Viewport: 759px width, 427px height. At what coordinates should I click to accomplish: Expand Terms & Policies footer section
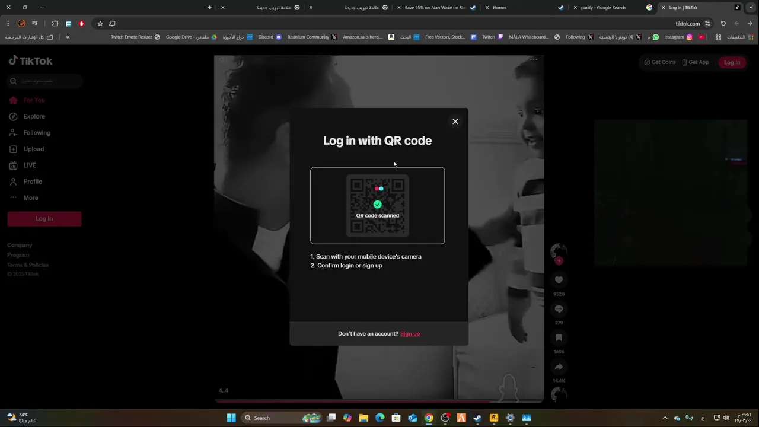[x=28, y=265]
